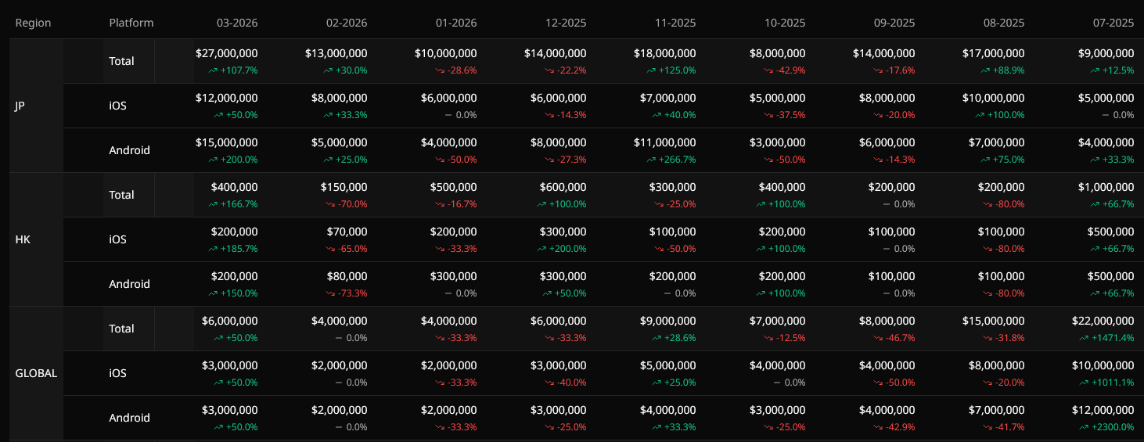The image size is (1144, 442).
Task: Select the 03-2026 column header
Action: click(x=237, y=23)
